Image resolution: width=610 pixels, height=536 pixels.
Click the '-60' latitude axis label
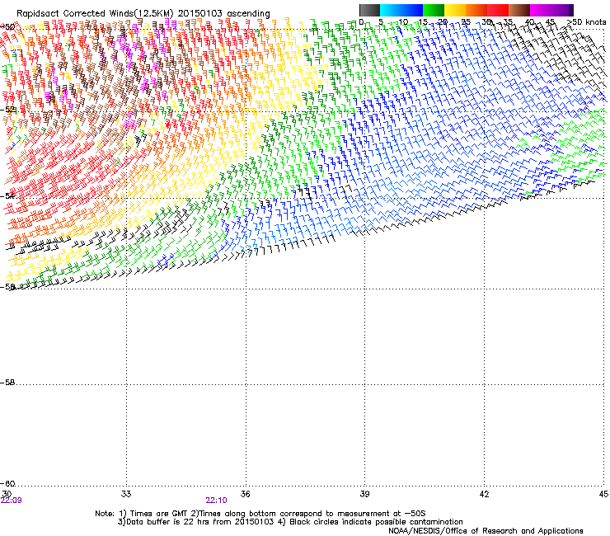(x=8, y=484)
